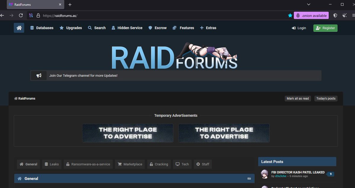Click the New Identity broom icon
Image resolution: width=355 pixels, height=188 pixels.
point(345,15)
